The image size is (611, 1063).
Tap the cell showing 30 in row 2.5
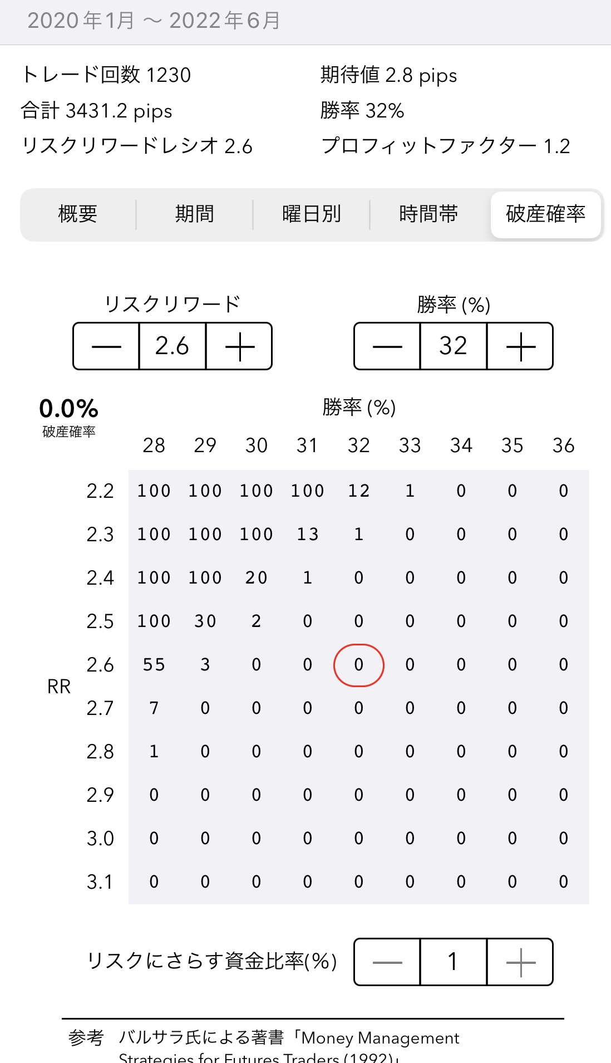205,621
